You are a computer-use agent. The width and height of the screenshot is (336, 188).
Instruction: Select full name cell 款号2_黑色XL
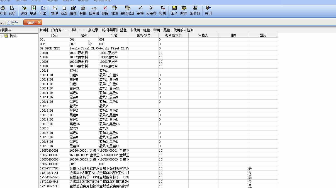pyautogui.click(x=114, y=124)
